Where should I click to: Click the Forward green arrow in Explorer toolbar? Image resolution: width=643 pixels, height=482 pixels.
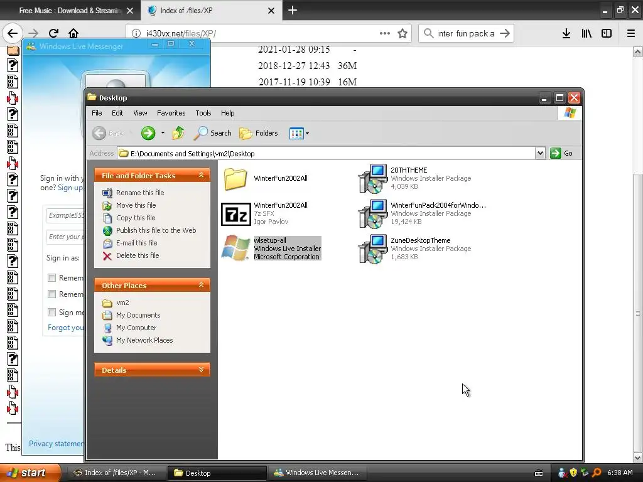148,133
